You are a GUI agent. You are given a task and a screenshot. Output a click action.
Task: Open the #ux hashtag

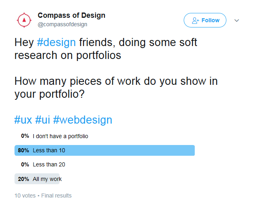point(23,120)
